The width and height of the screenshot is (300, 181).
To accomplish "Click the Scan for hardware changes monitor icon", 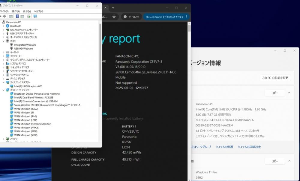I will pyautogui.click(x=35, y=16).
